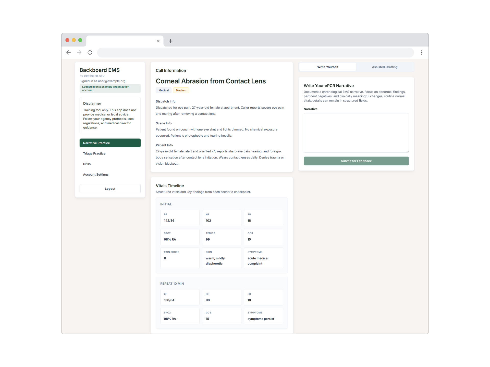Click the Dispatch Info heading
This screenshot has height=367, width=490.
click(166, 101)
